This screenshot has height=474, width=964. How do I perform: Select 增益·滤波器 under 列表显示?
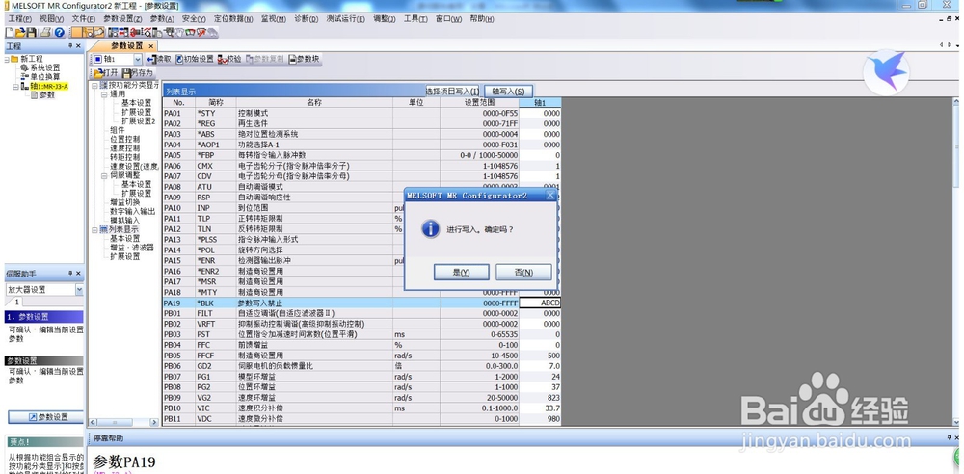pyautogui.click(x=131, y=248)
